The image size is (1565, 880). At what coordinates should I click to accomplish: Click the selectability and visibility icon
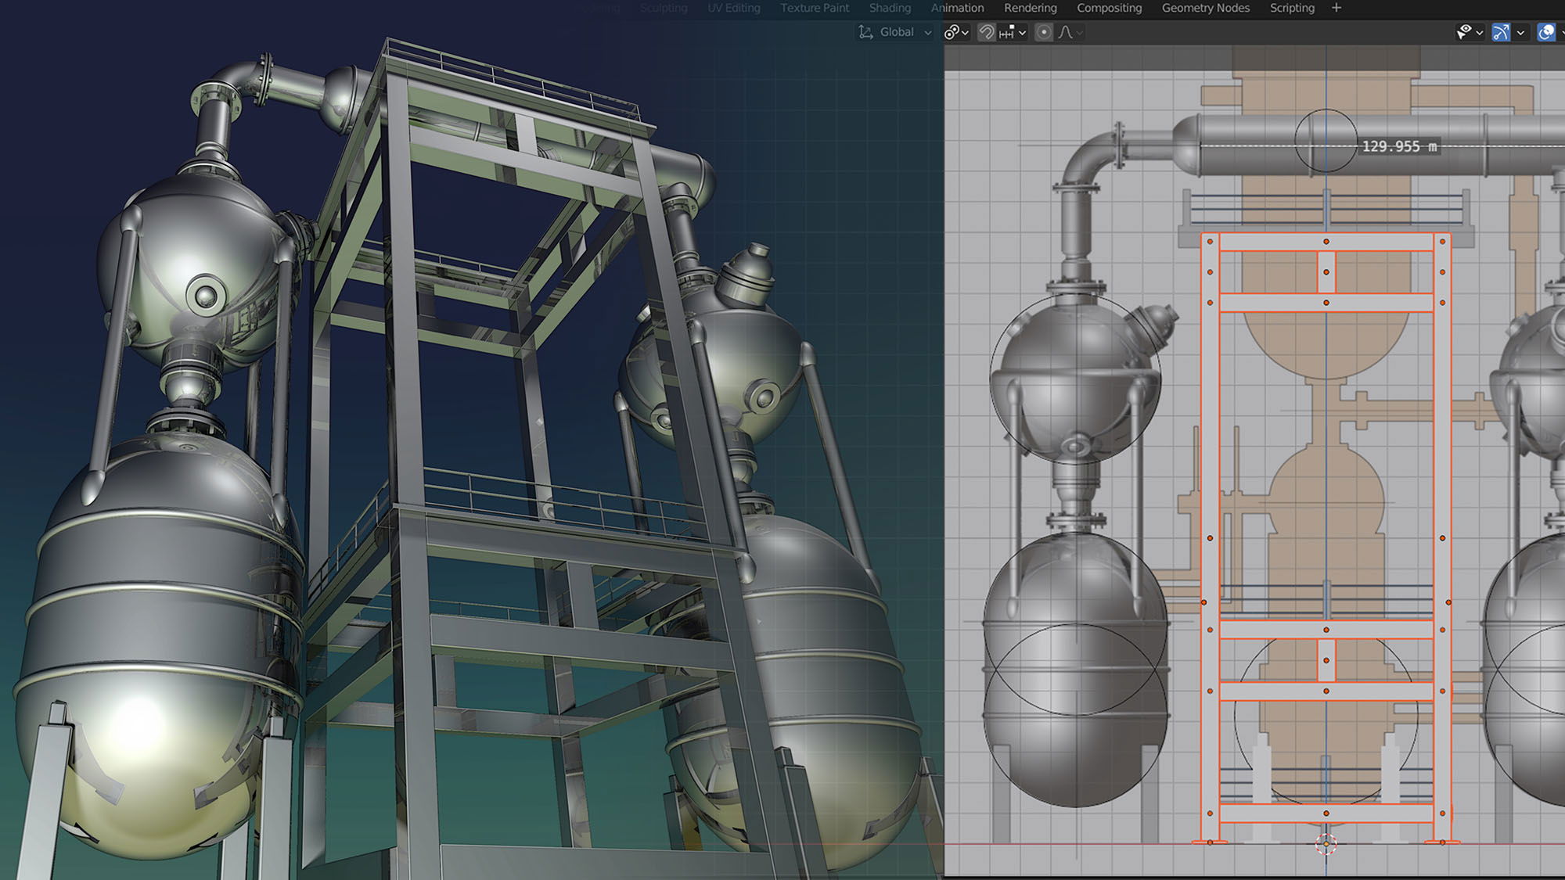click(1463, 32)
